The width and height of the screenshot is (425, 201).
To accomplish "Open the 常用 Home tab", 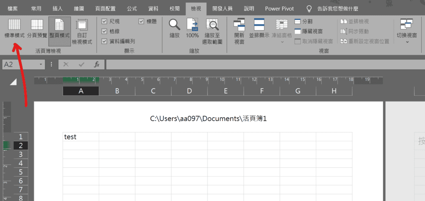I will (x=37, y=9).
